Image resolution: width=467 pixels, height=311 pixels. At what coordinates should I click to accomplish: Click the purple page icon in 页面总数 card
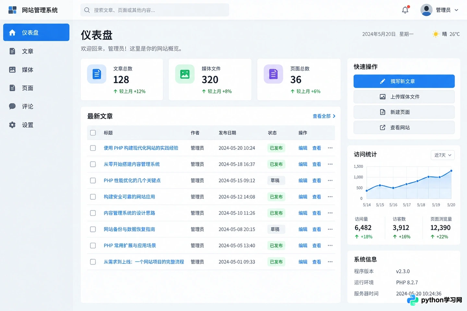[x=273, y=74]
